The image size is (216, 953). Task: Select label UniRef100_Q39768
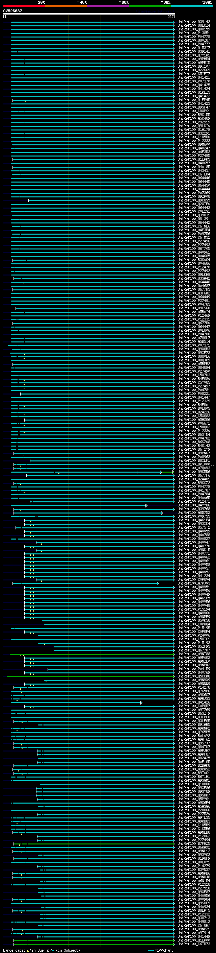(x=194, y=509)
